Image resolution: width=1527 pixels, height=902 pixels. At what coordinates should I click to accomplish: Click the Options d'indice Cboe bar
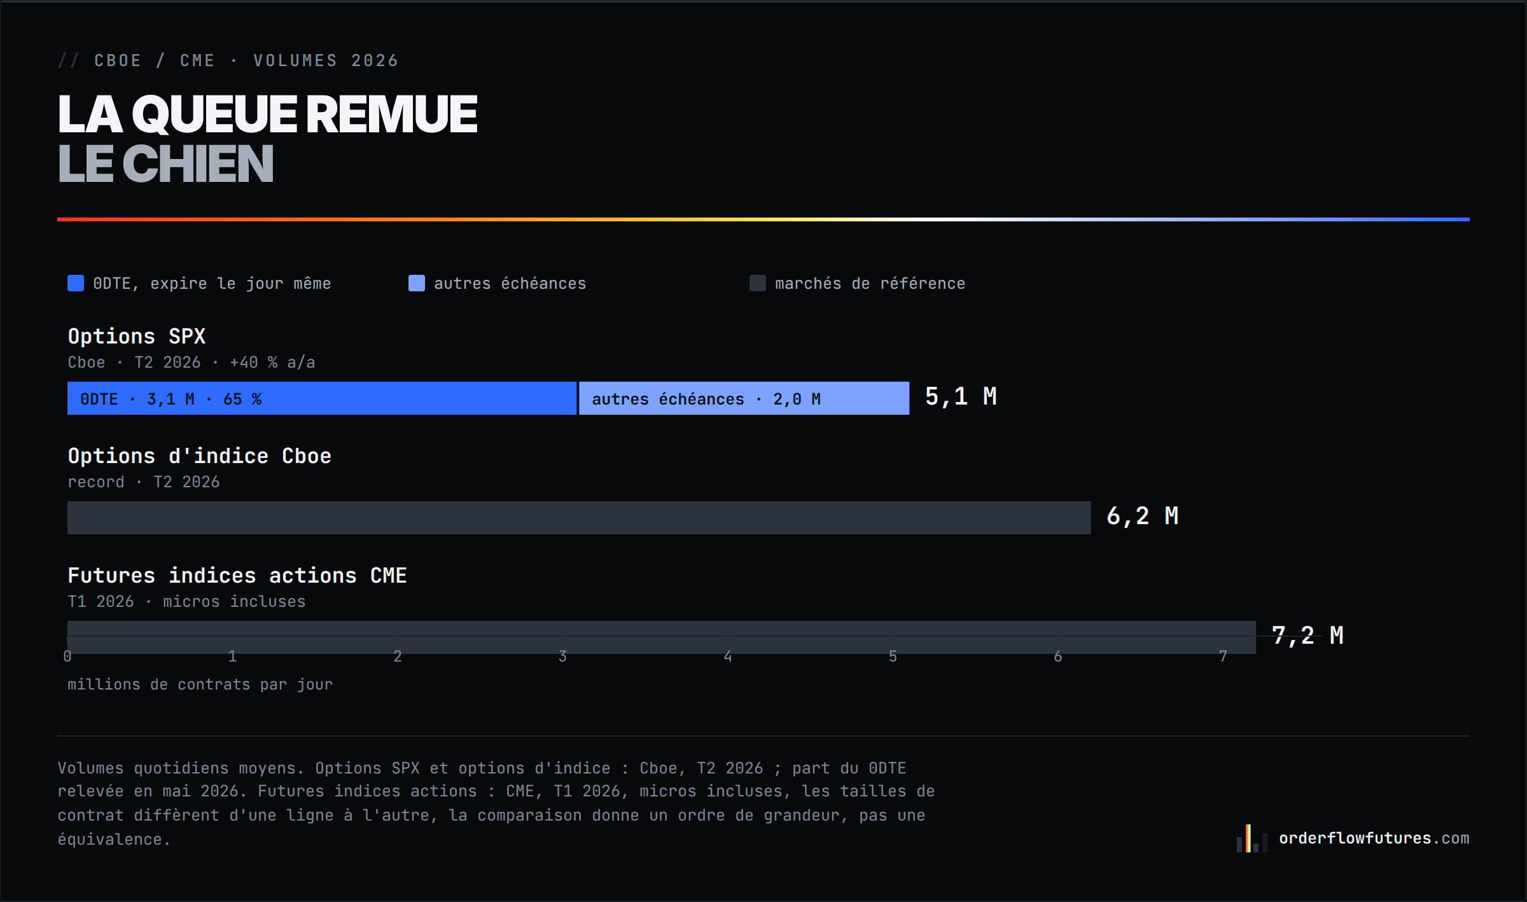pyautogui.click(x=579, y=518)
